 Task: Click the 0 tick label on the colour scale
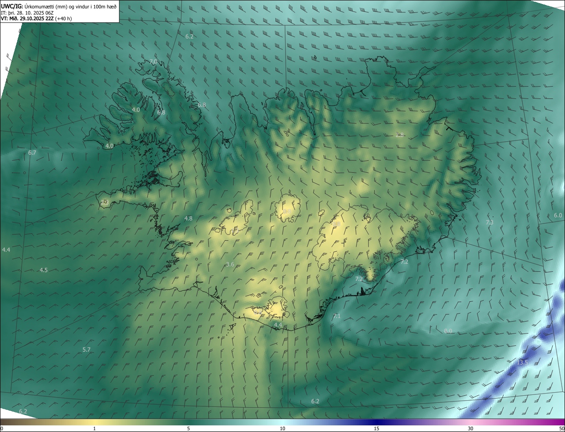click(1, 428)
